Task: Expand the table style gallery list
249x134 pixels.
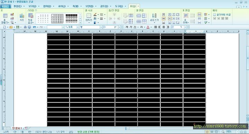Action: point(80,22)
